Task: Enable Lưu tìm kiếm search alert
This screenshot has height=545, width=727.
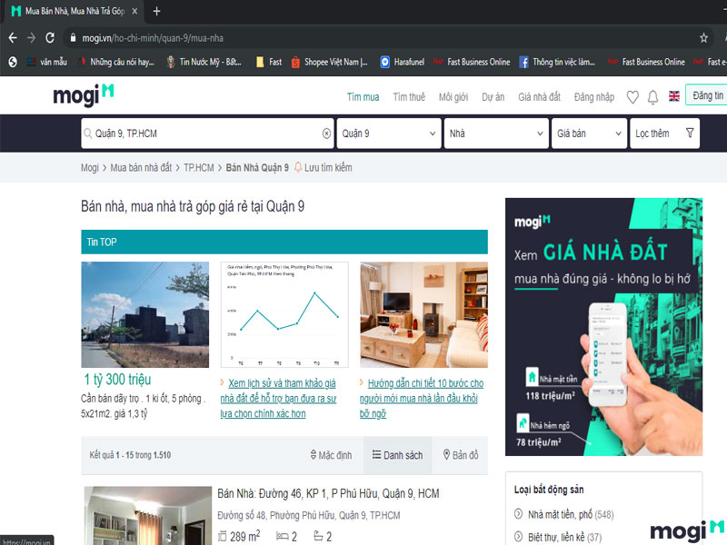Action: [325, 167]
